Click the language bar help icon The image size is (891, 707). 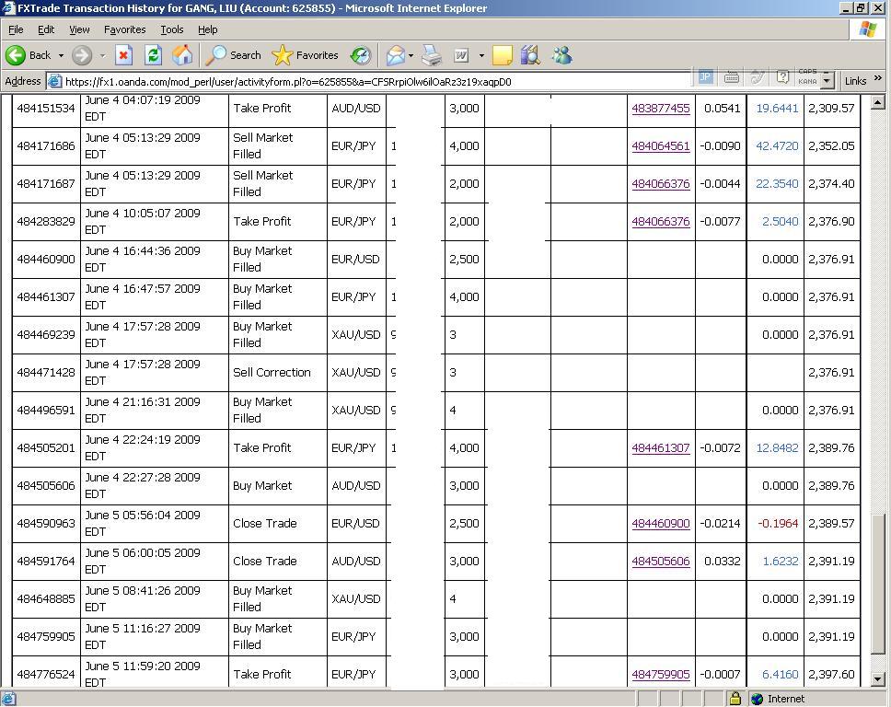(x=782, y=76)
